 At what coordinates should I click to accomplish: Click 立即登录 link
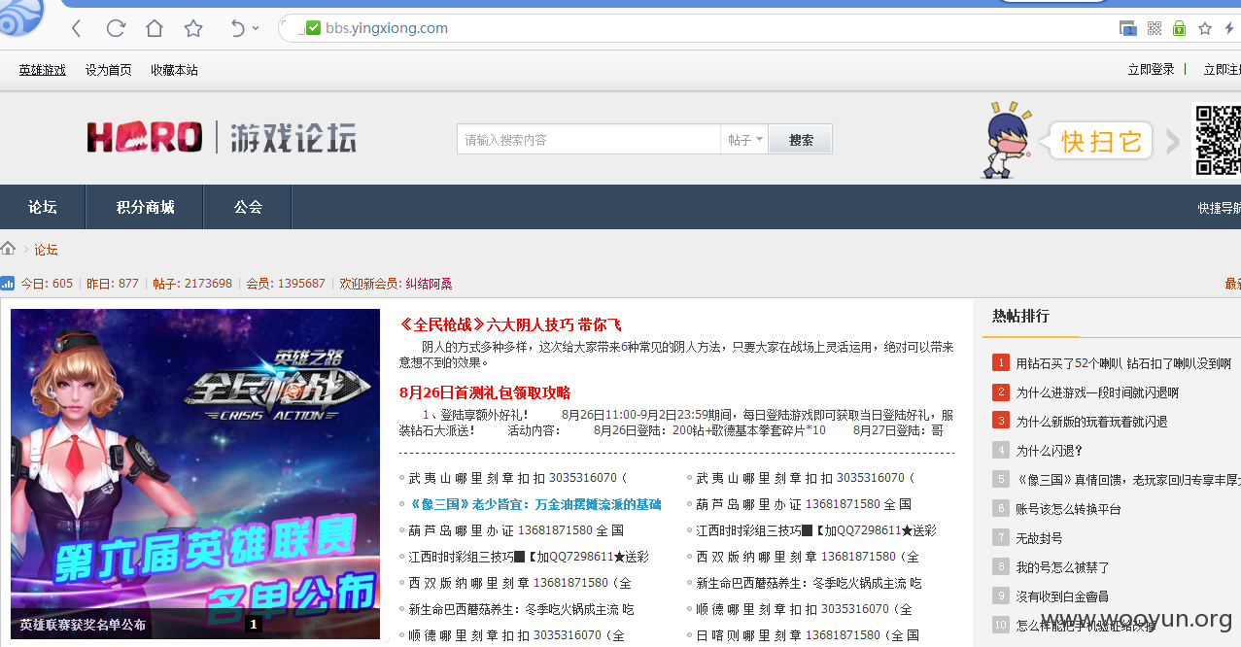point(1151,70)
